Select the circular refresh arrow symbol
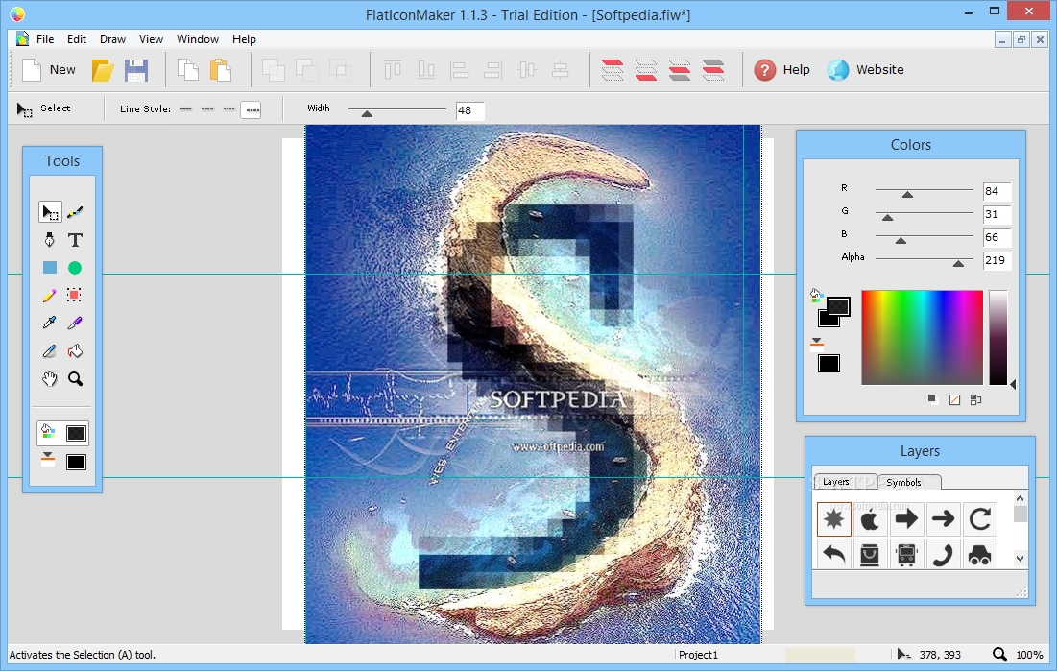Screen dimensions: 1057x671 [x=979, y=519]
